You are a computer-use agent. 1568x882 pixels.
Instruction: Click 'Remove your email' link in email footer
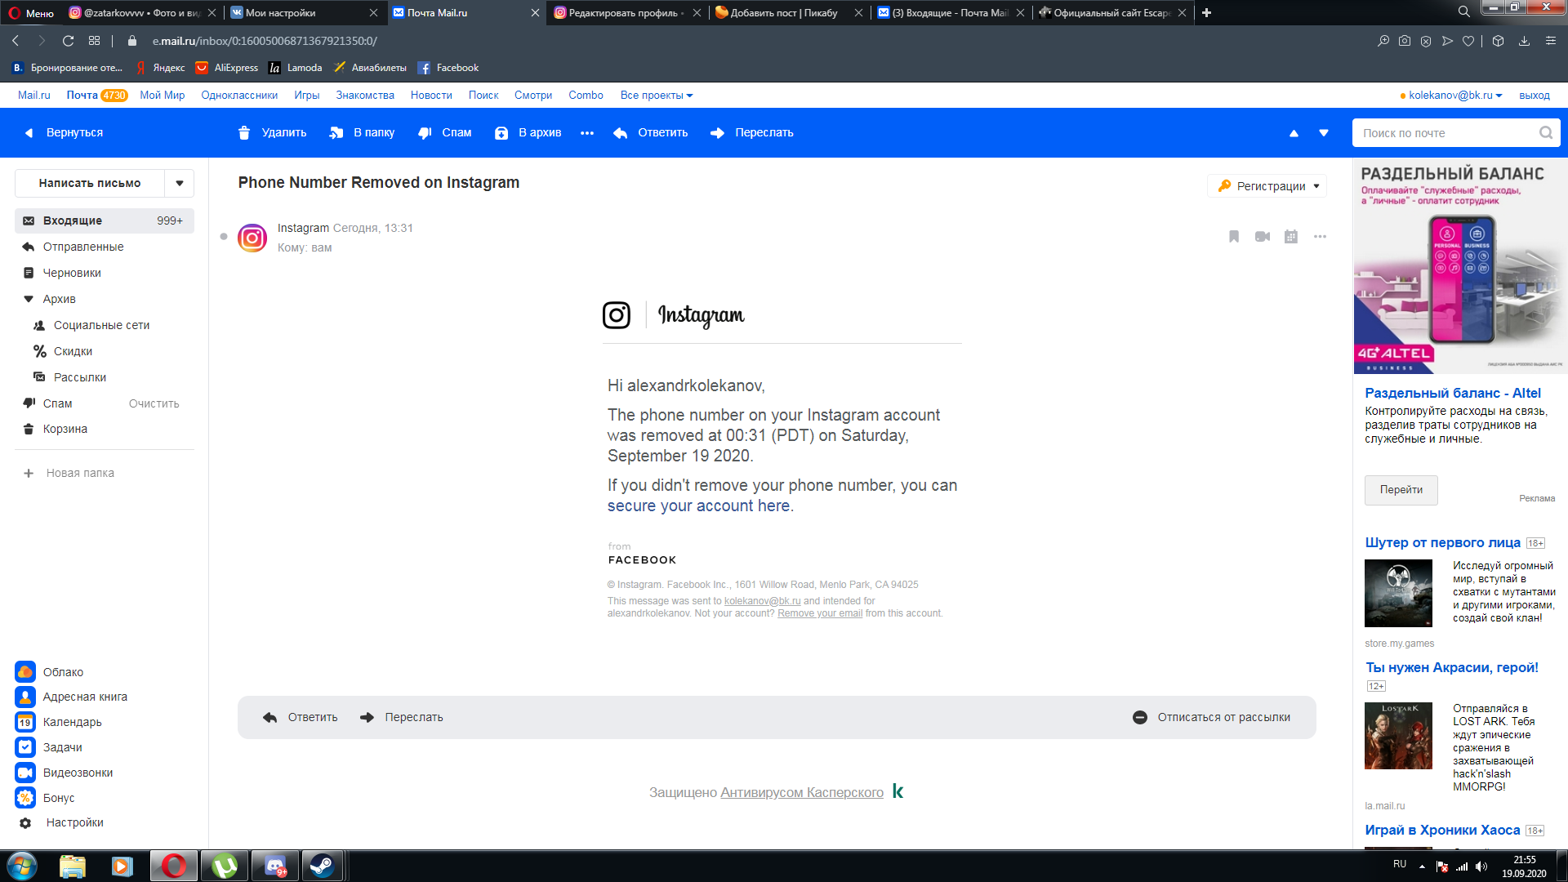tap(821, 612)
